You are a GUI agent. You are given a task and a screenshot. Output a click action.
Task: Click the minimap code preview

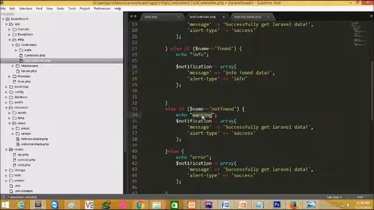359,33
